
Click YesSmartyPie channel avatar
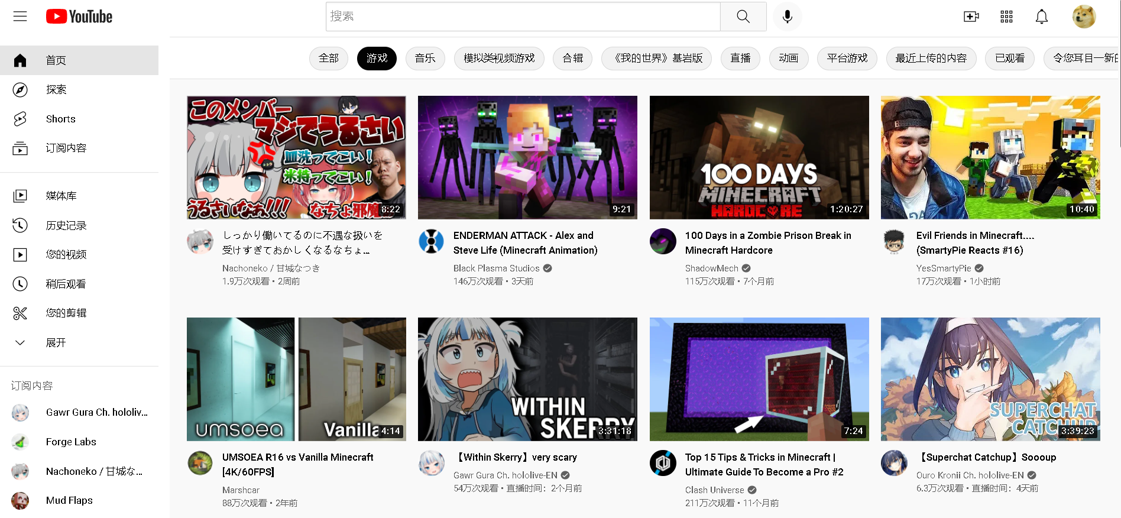point(894,241)
